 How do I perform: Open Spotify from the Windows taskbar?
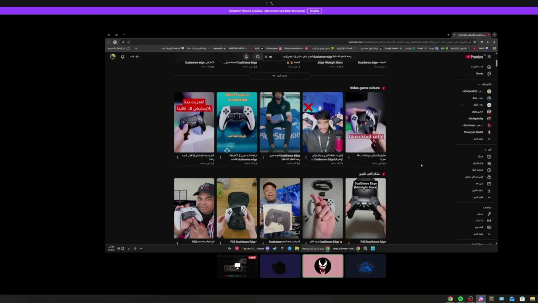pos(460,299)
